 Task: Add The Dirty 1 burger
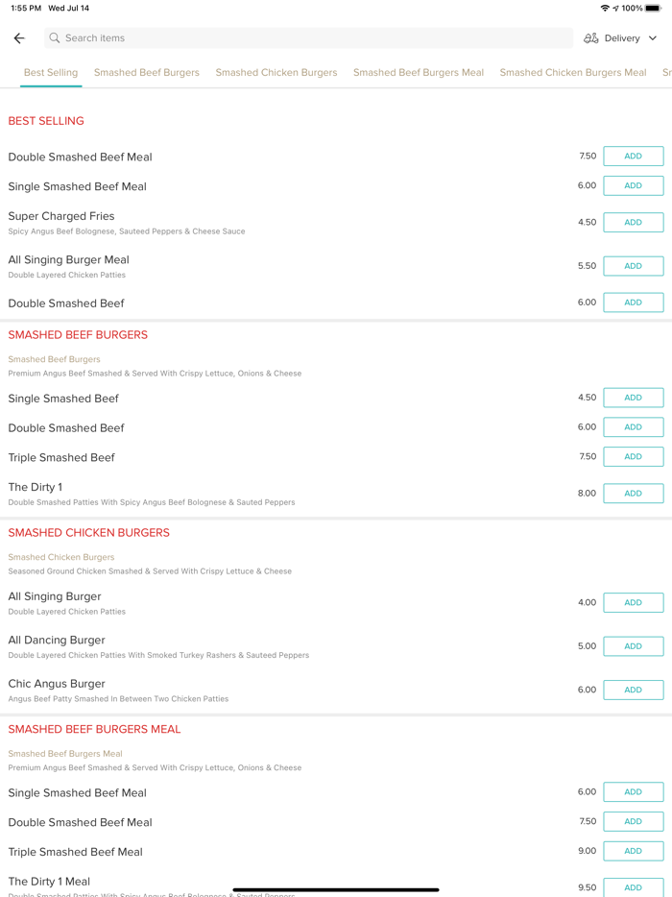[x=633, y=494]
